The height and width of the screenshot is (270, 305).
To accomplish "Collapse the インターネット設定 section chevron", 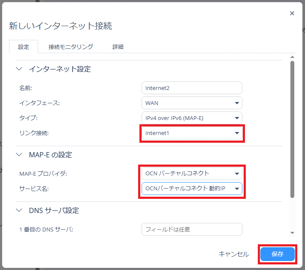I will click(x=19, y=69).
